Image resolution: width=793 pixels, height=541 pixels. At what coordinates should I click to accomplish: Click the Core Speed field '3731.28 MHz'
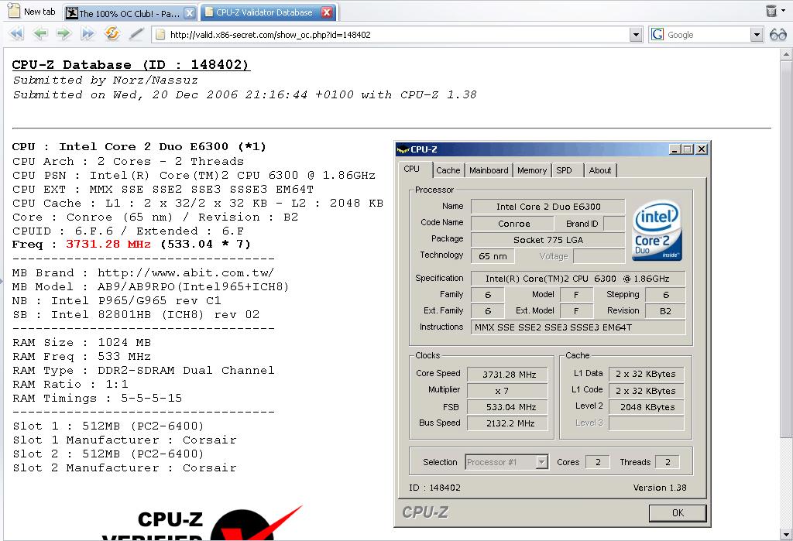pos(508,374)
